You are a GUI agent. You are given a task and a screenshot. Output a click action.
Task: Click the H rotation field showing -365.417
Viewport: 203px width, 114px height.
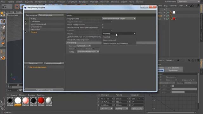pyautogui.click(x=137, y=99)
